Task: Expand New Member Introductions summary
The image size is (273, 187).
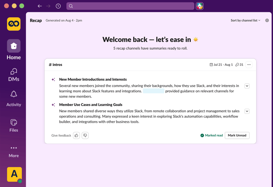Action: tap(247, 86)
